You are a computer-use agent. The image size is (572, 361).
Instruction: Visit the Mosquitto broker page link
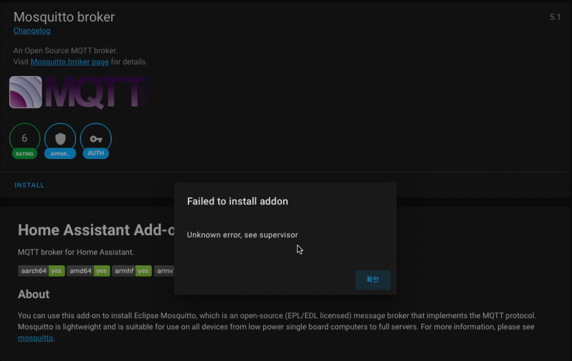click(70, 62)
